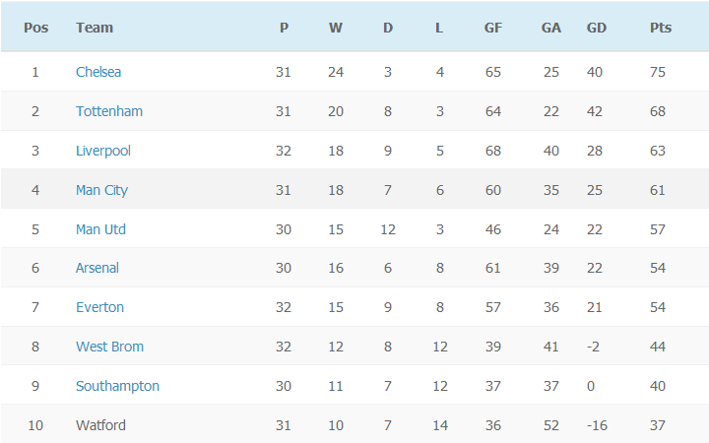Image resolution: width=709 pixels, height=443 pixels.
Task: Open the West Brom link
Action: coord(109,347)
